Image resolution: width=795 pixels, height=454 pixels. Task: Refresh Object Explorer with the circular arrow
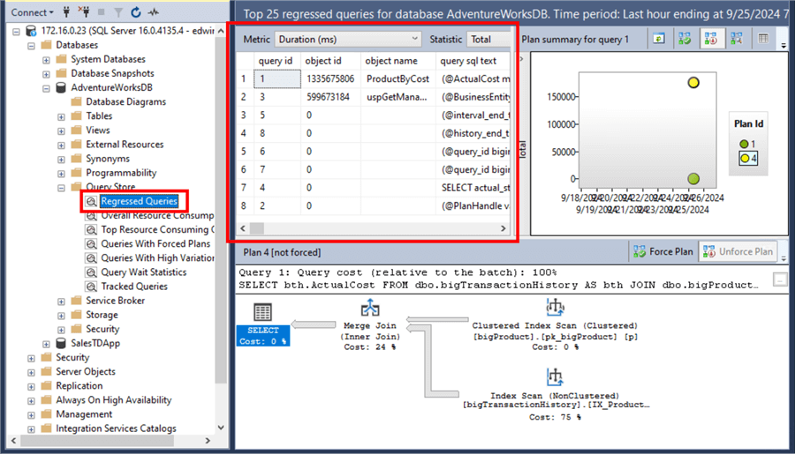pos(135,11)
